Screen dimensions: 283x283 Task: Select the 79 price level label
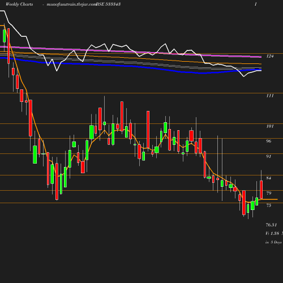pyautogui.click(x=269, y=193)
